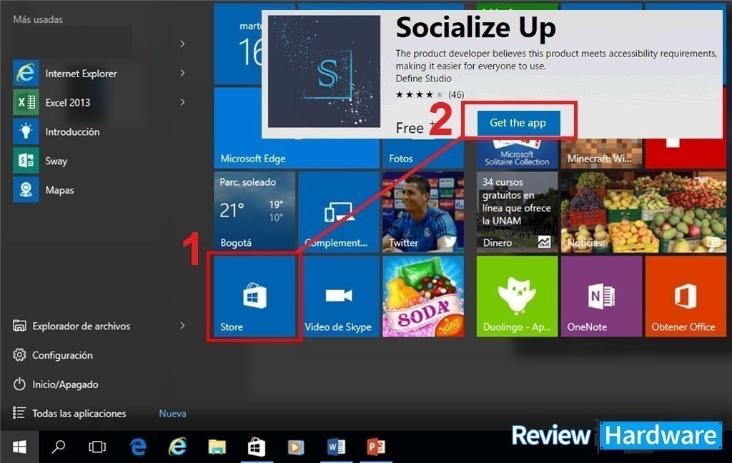Launch Microsoft Edge from the taskbar
732x463 pixels.
(x=137, y=447)
